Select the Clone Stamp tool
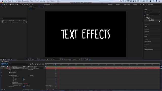The image size is (162, 91). [x=25, y=5]
